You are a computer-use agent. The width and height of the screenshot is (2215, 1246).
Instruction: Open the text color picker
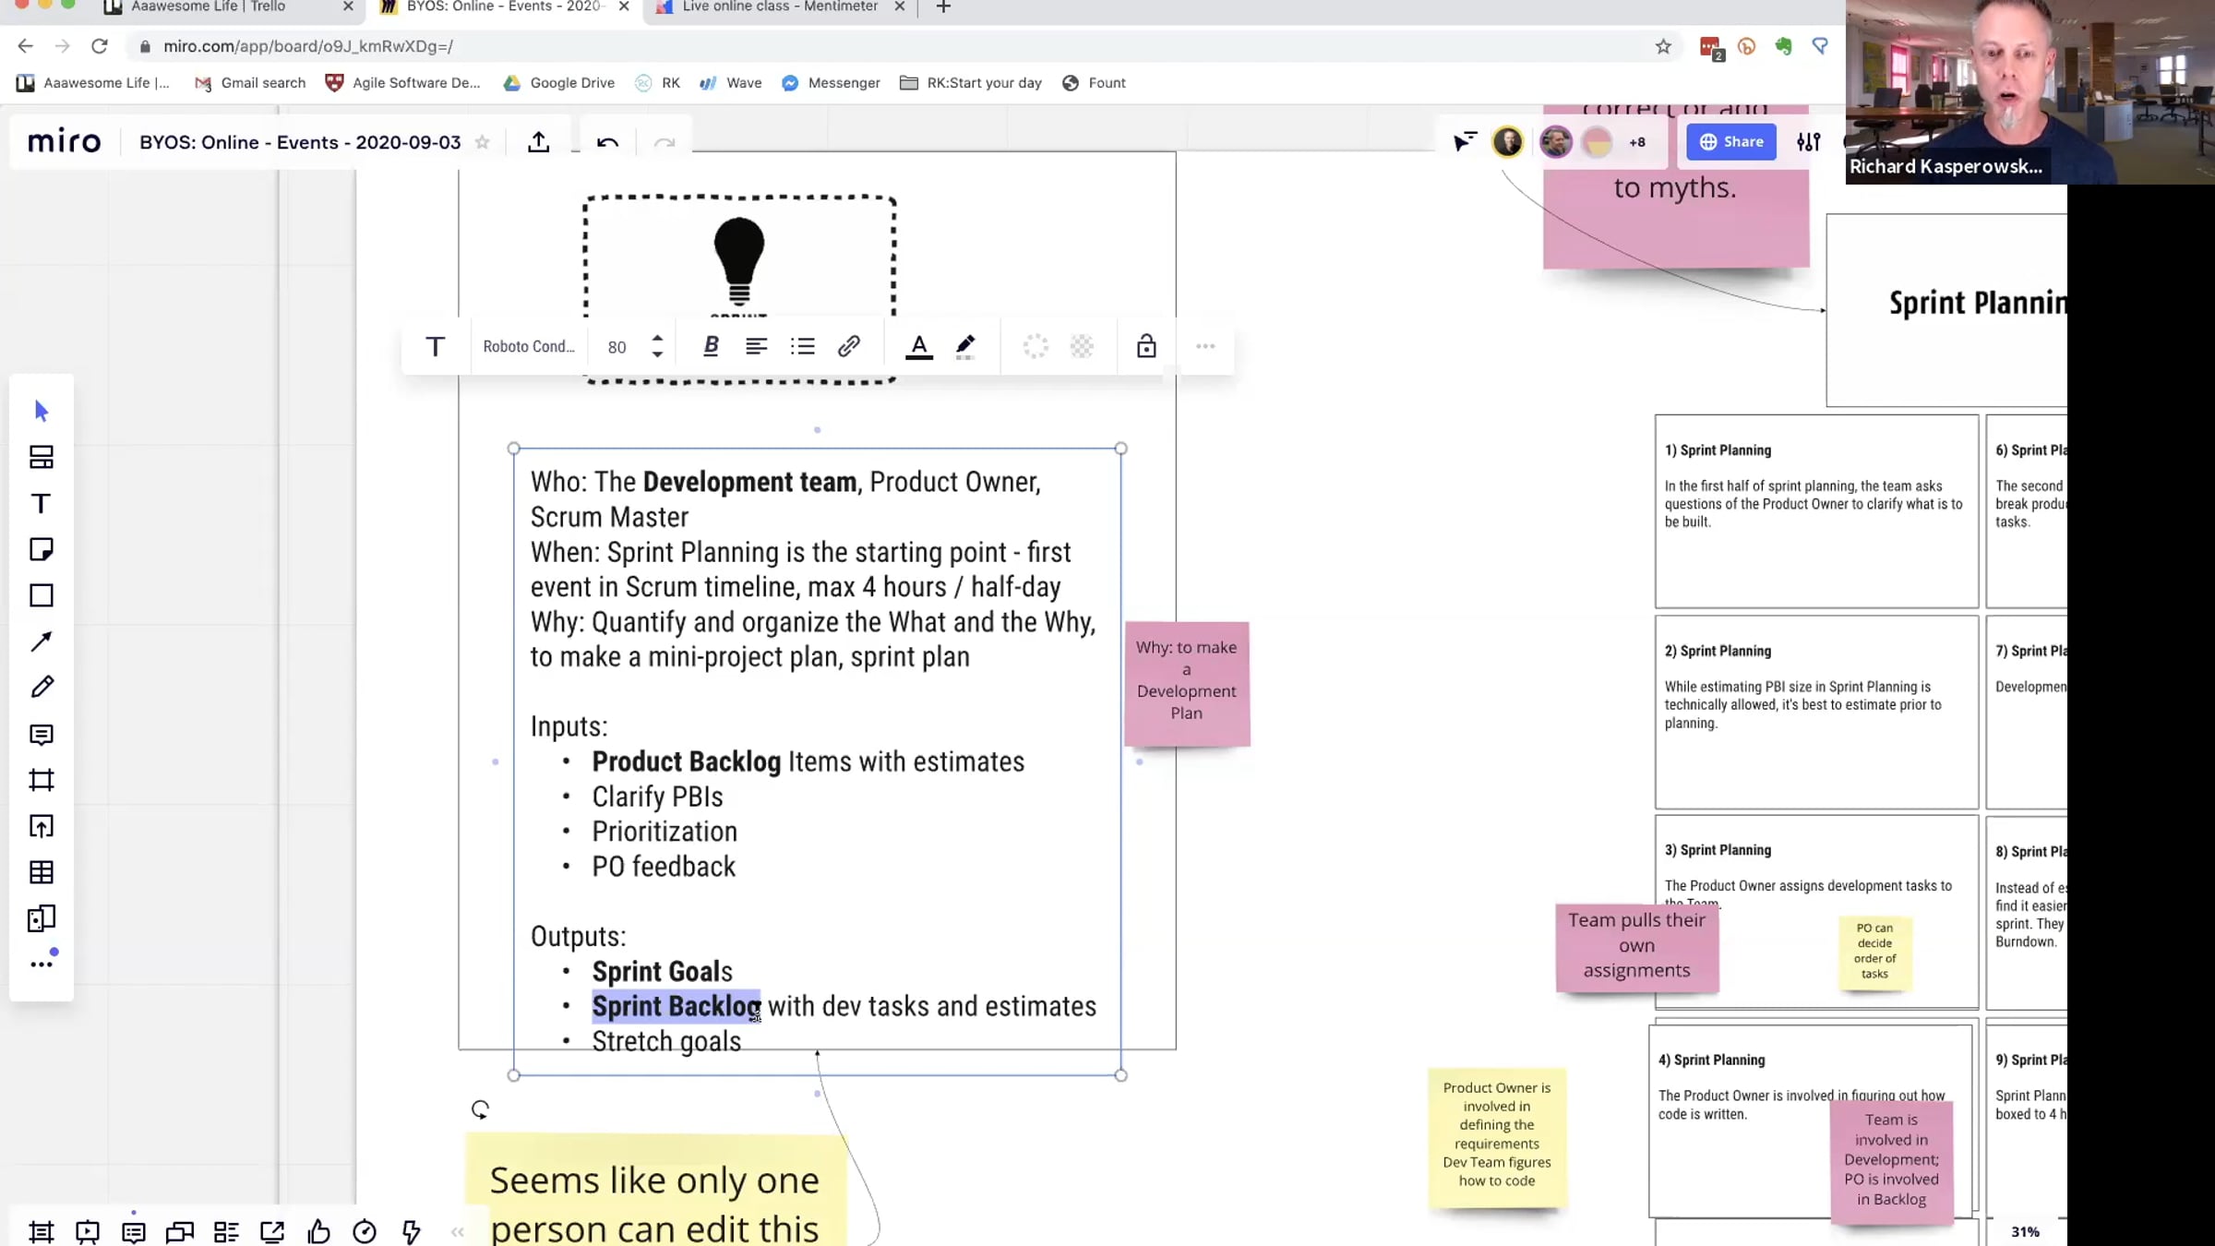coord(919,346)
